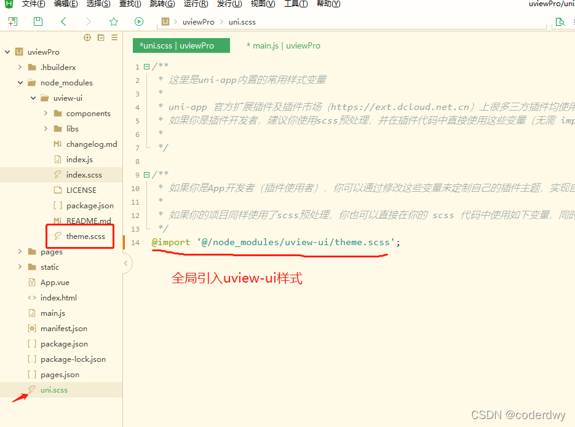Open package.json under uview-ui
Image resolution: width=575 pixels, height=427 pixels.
coord(90,205)
